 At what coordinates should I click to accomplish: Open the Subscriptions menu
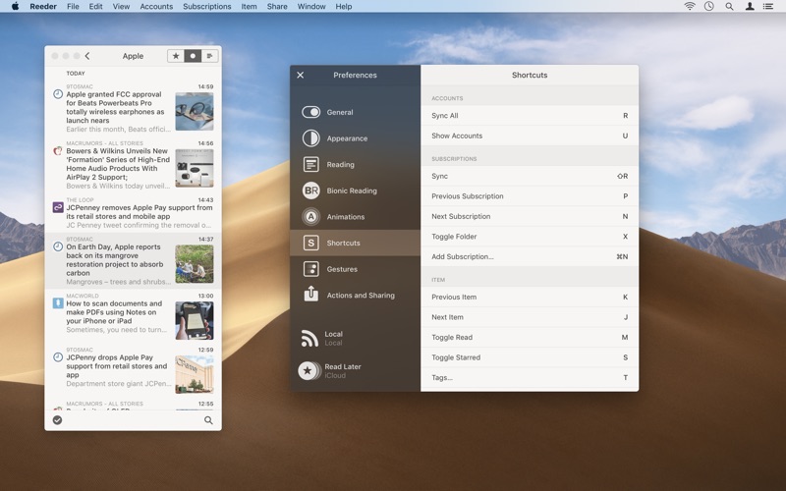[x=206, y=6]
